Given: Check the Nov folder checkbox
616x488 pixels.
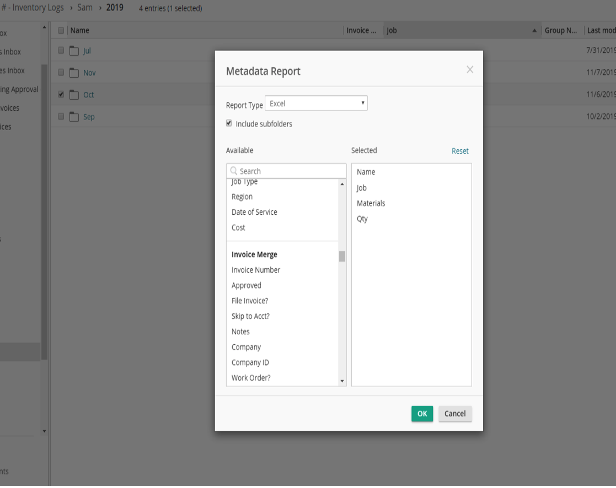Looking at the screenshot, I should tap(61, 72).
